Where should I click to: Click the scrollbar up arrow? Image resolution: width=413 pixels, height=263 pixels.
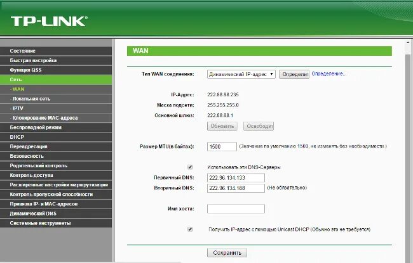(x=408, y=43)
